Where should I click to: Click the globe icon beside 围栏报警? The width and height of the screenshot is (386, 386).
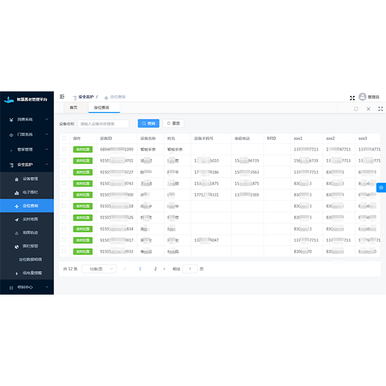pos(17,246)
